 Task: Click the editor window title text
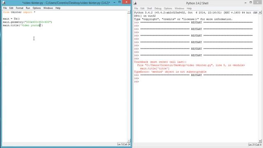[66, 3]
